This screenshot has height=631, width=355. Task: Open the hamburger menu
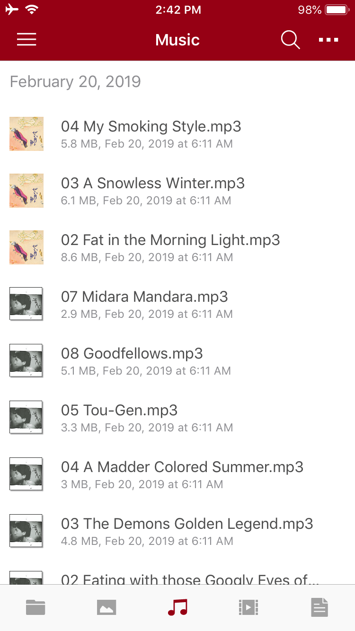(27, 40)
